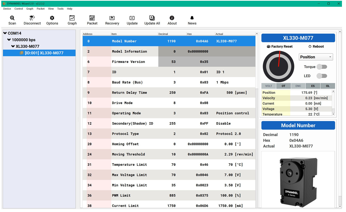346x212 pixels.
Task: Click the Update All icon
Action: pos(152,18)
